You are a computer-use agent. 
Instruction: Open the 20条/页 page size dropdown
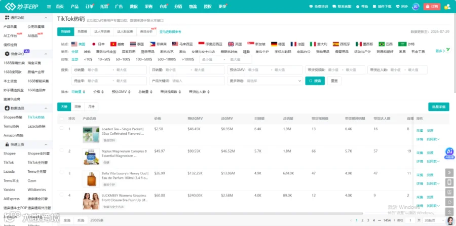click(x=434, y=220)
